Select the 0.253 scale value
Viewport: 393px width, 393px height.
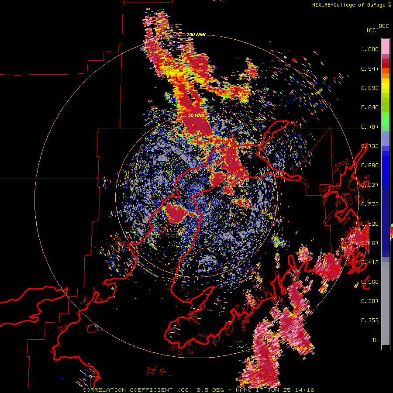pos(370,321)
